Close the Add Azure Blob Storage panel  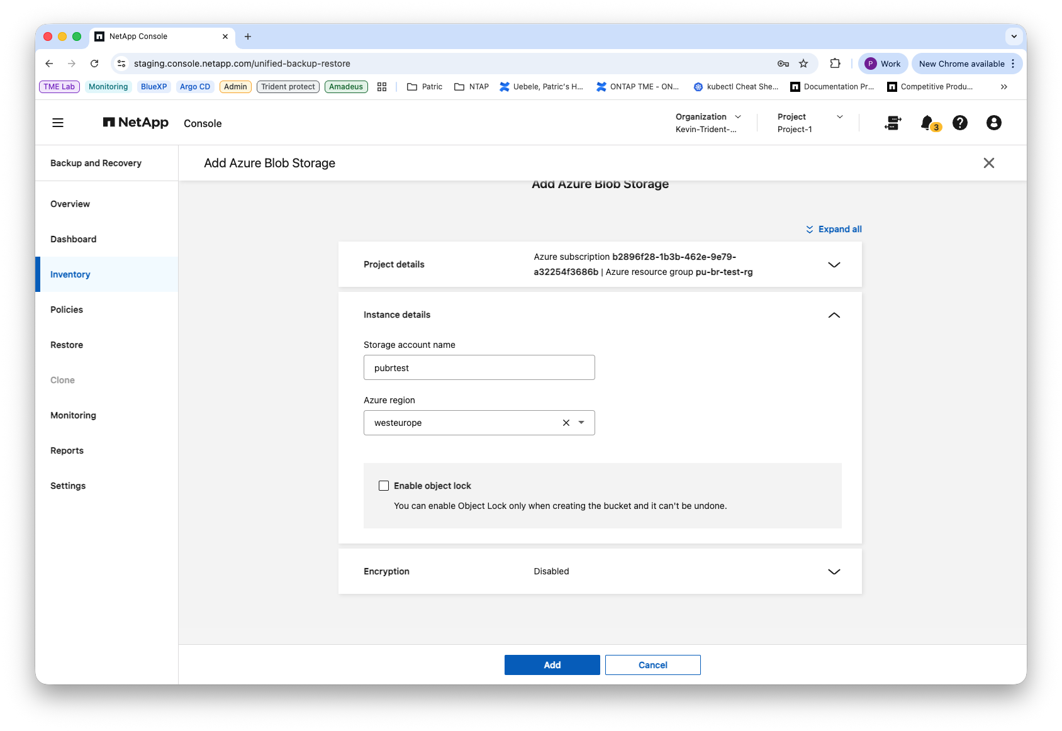click(989, 163)
